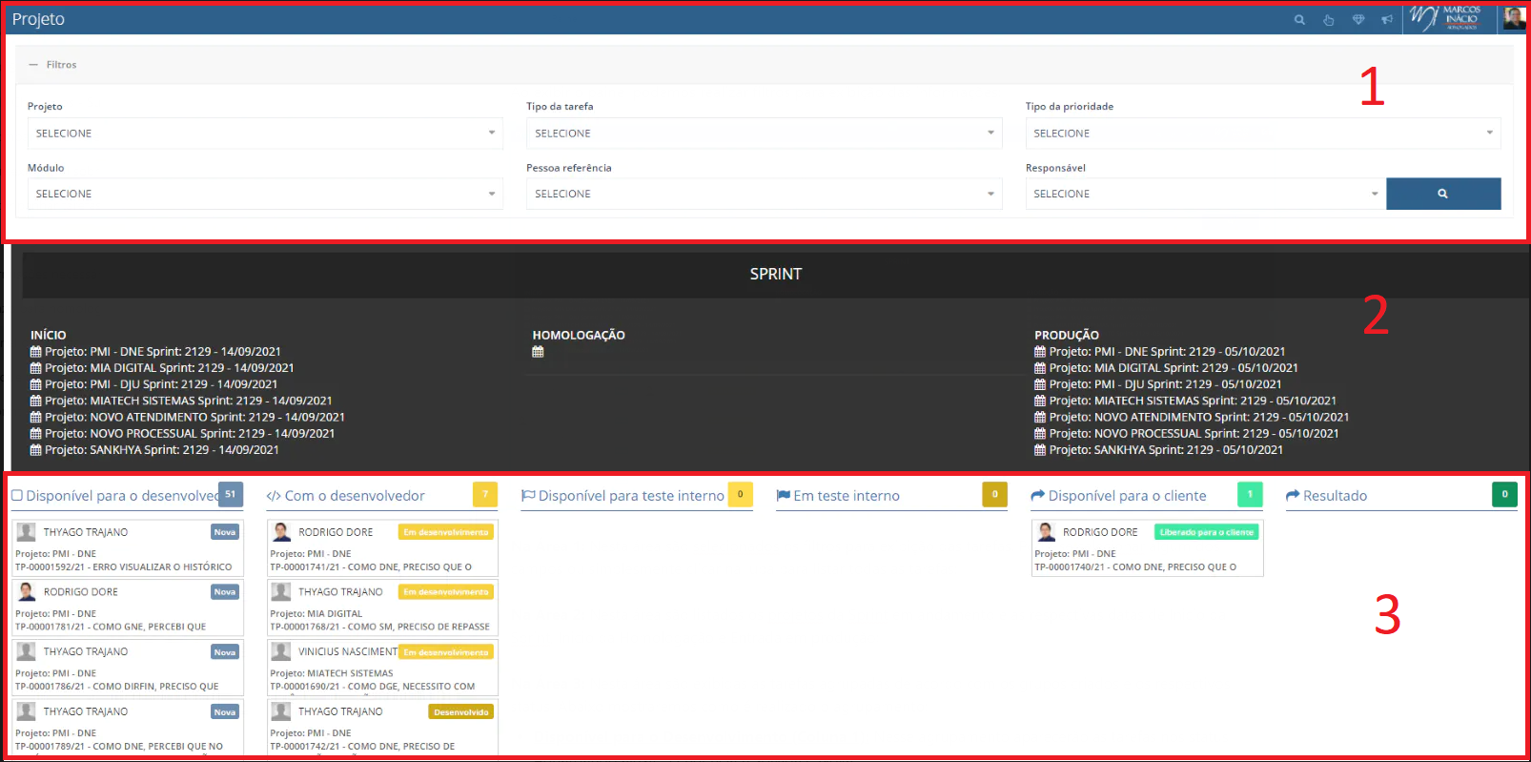The height and width of the screenshot is (762, 1531).
Task: Click the flag icon beside Em teste interno
Action: [784, 496]
